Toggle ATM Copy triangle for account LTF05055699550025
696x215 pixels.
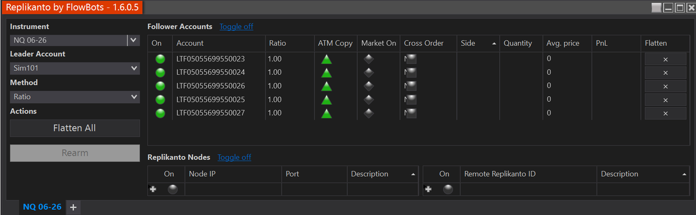click(x=327, y=100)
